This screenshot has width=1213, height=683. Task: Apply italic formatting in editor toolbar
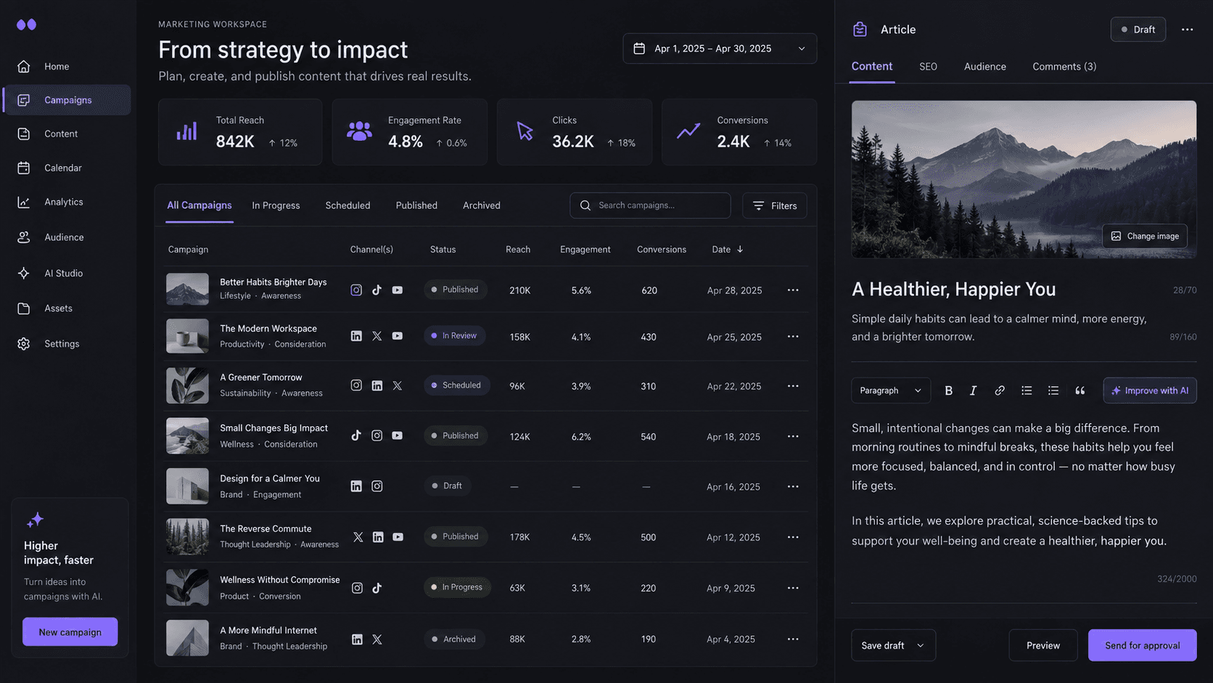973,390
